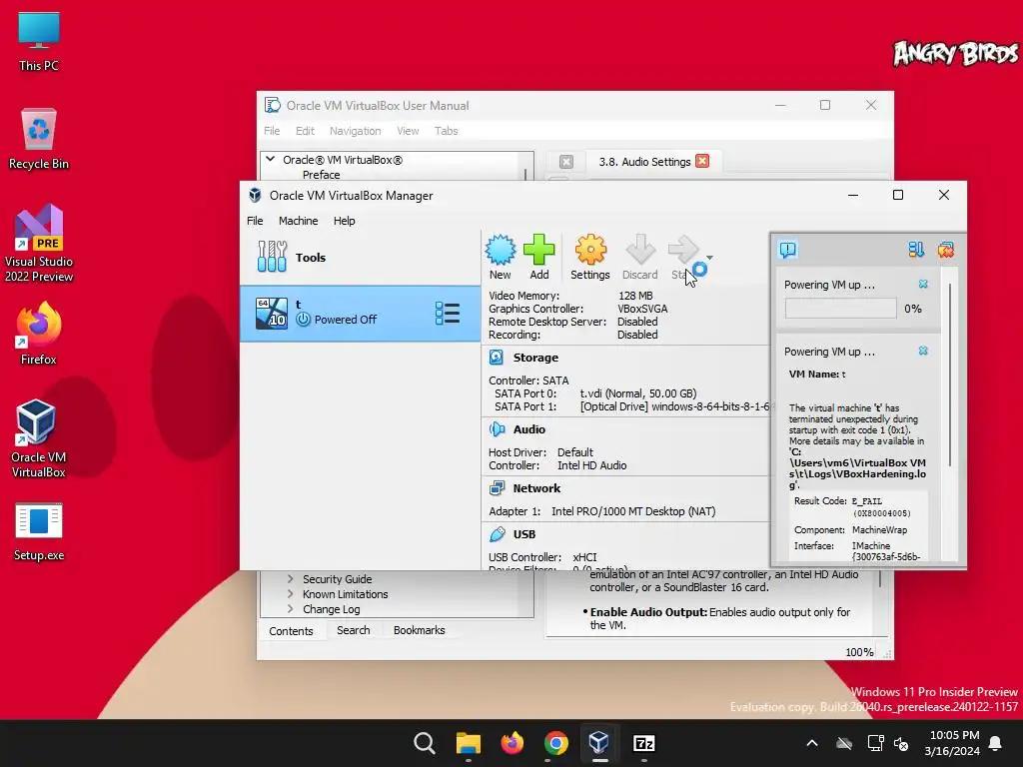Image resolution: width=1023 pixels, height=767 pixels.
Task: Click the t.vdi (Normal, 50.00 GB) entry
Action: click(x=638, y=393)
